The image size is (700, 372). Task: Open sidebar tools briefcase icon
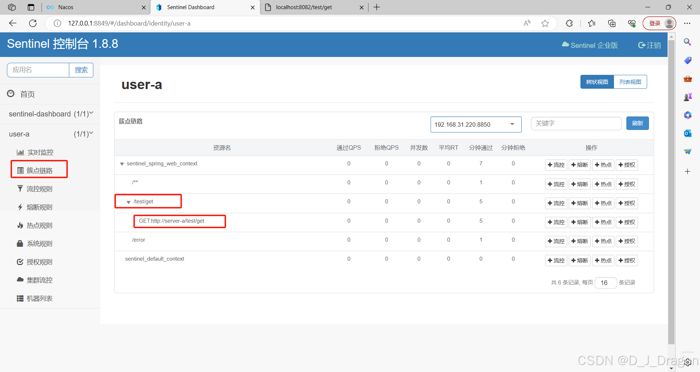click(x=688, y=78)
